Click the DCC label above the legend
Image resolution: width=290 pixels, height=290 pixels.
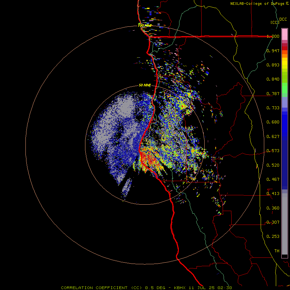click(x=283, y=19)
